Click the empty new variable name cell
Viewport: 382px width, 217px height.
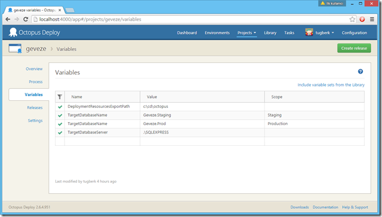coord(102,141)
